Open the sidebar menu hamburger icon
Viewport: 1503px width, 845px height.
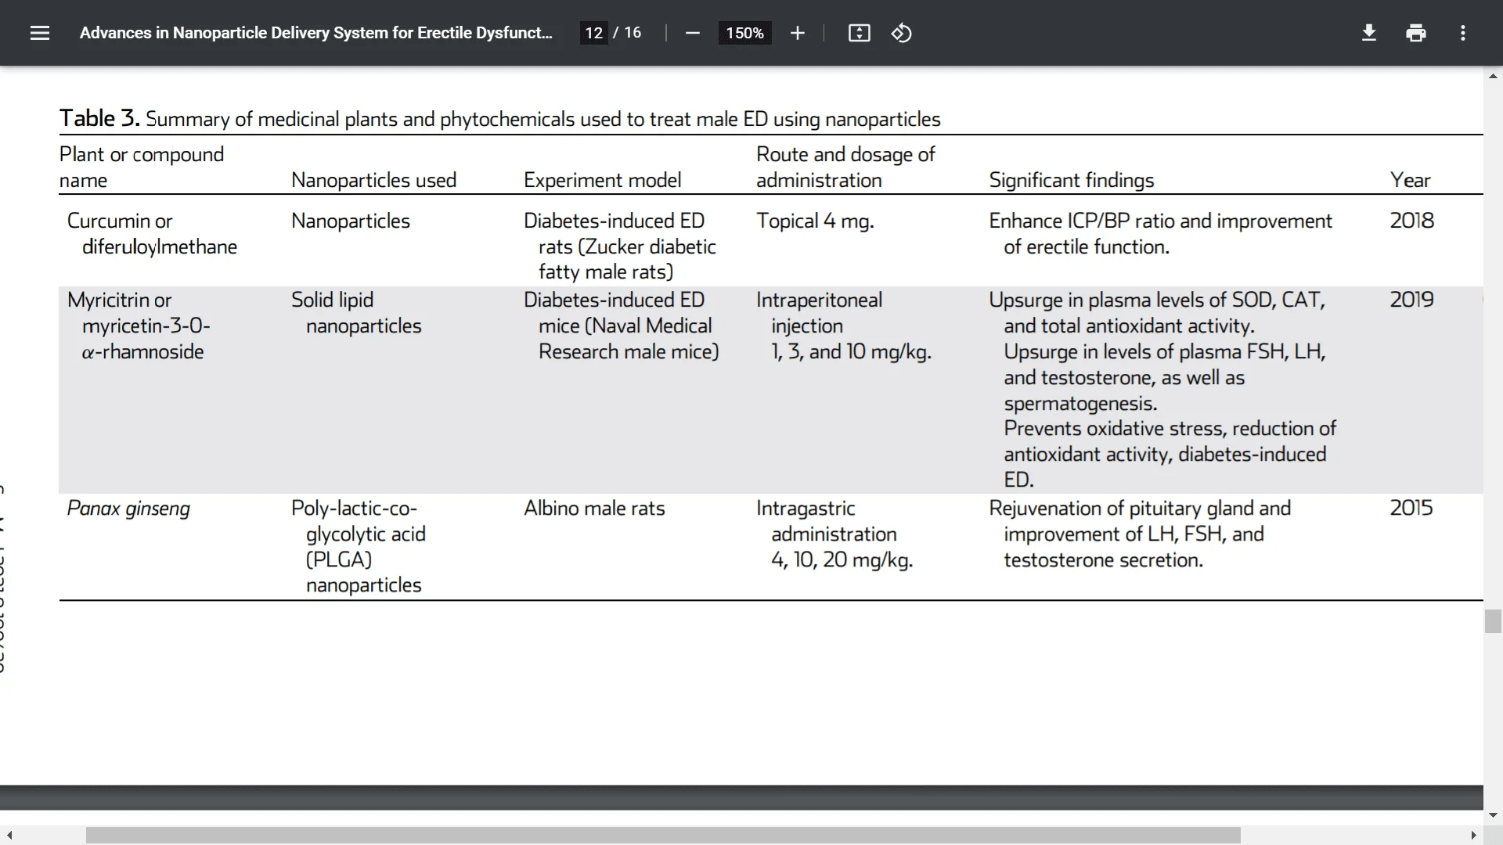coord(40,33)
